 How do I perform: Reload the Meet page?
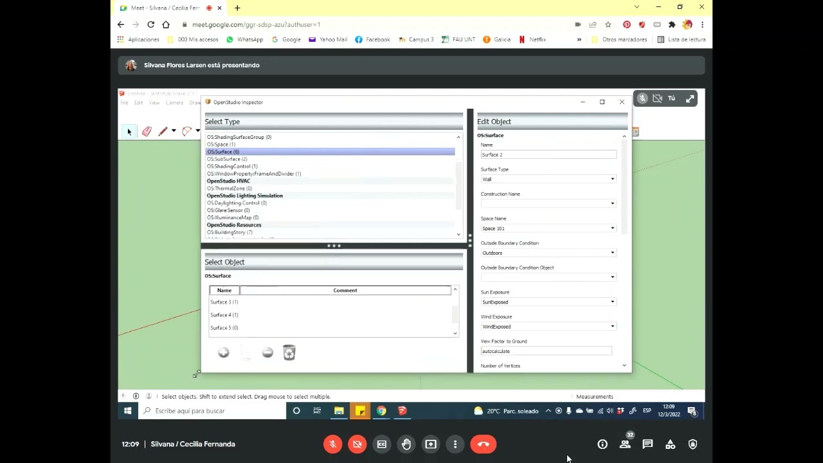[150, 24]
